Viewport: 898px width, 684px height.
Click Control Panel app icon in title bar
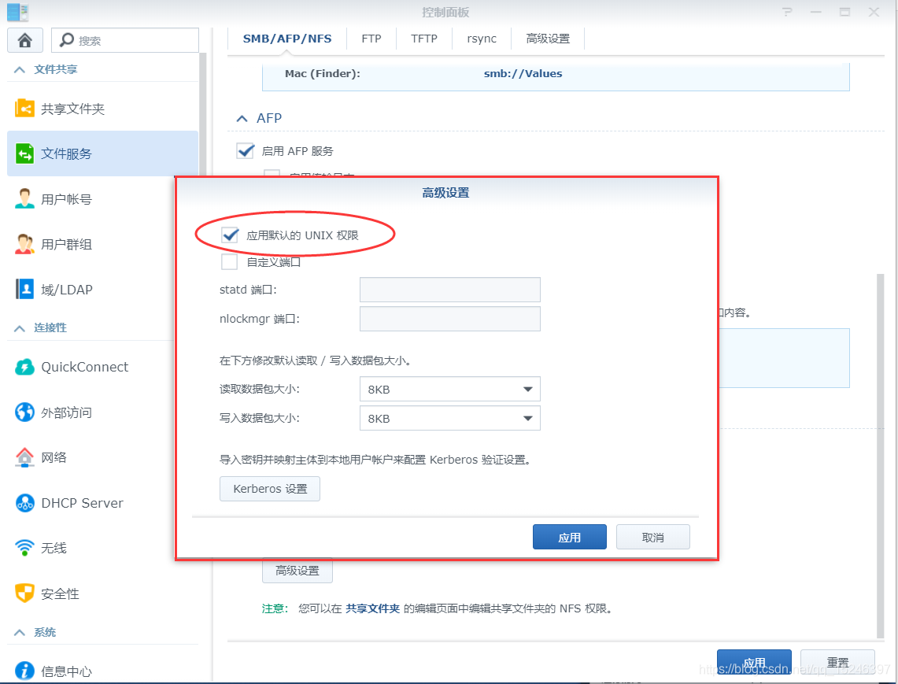click(x=18, y=12)
